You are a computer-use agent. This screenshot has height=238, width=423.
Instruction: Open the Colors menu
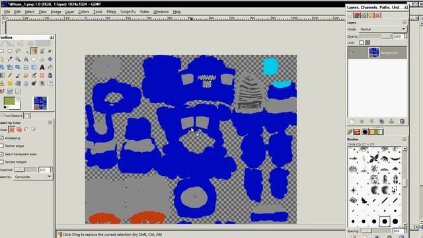[84, 12]
